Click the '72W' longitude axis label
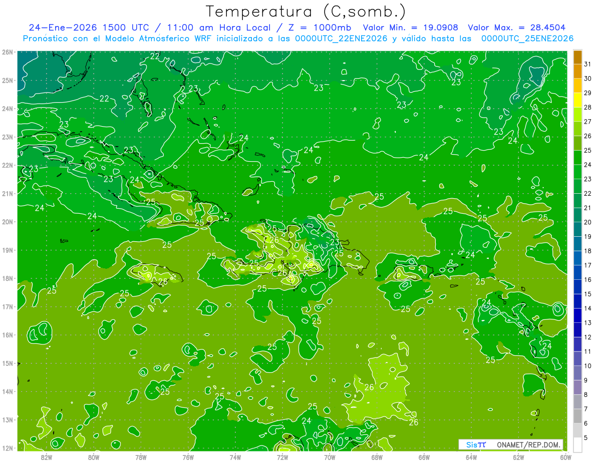The height and width of the screenshot is (464, 601). pyautogui.click(x=282, y=456)
